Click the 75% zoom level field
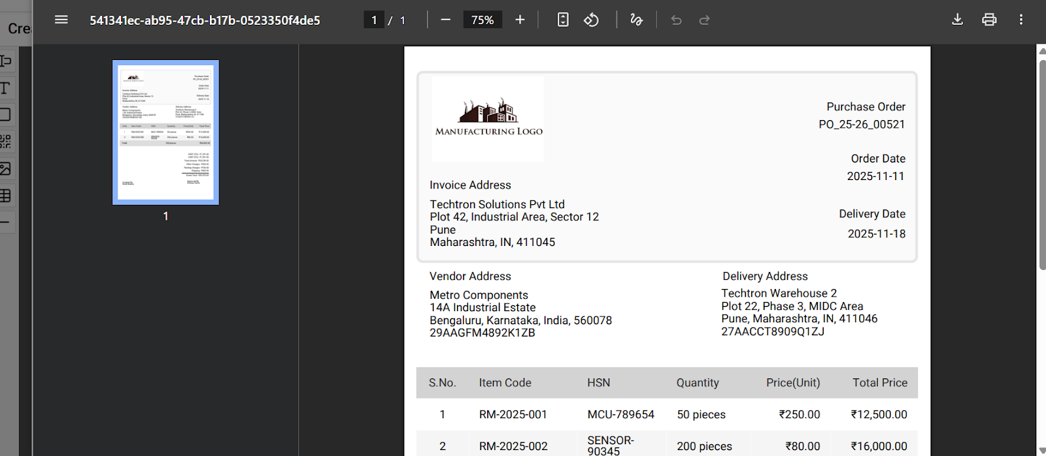Screen dimensions: 1046x456 (x=482, y=20)
